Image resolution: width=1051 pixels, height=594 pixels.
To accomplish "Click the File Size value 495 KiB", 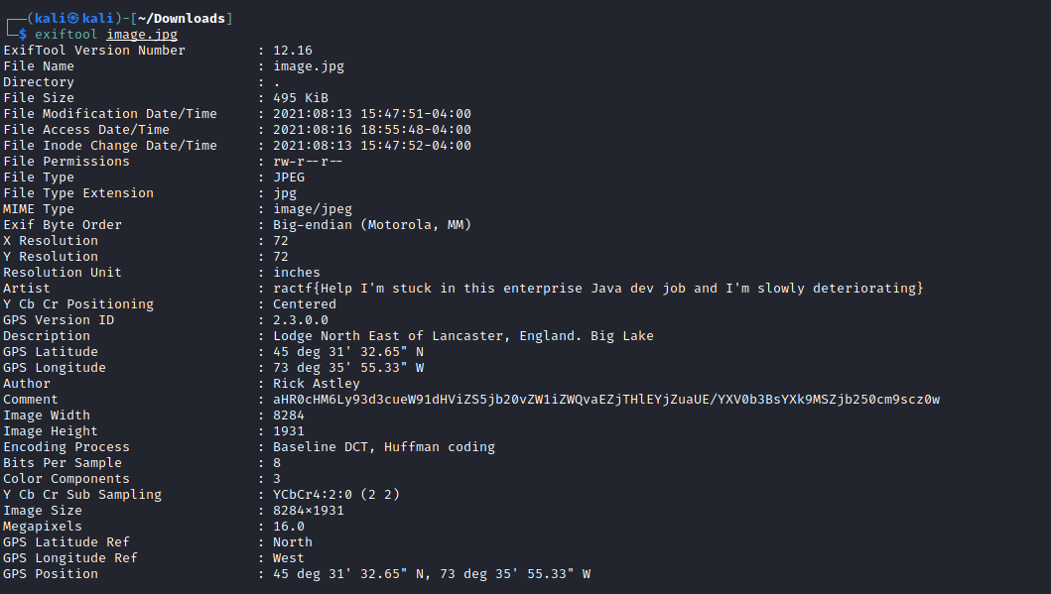I will point(301,98).
